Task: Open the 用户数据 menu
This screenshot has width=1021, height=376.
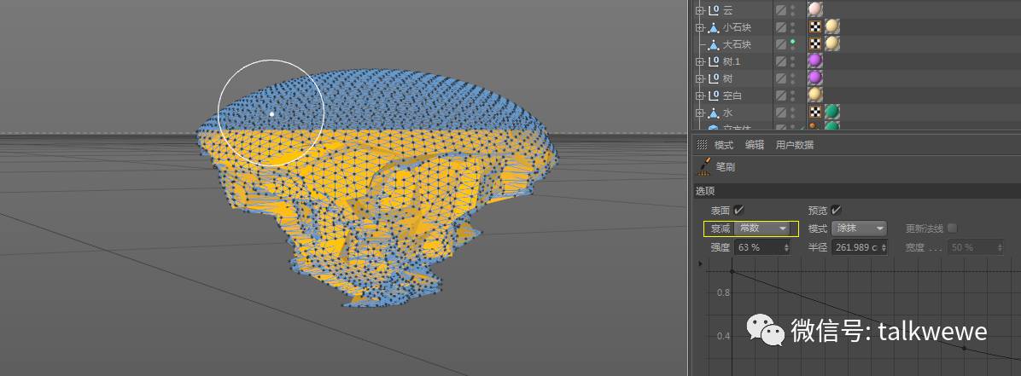Action: (795, 145)
